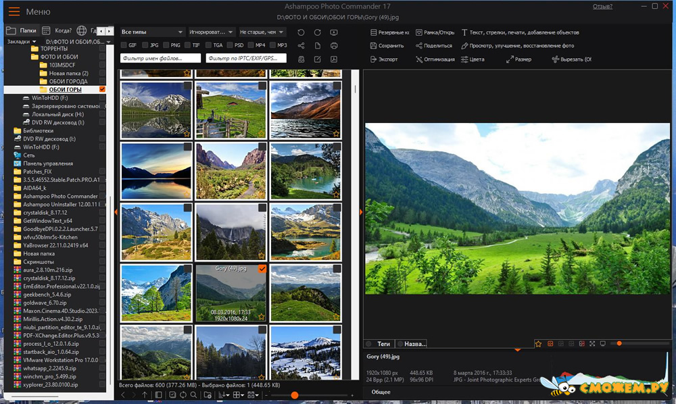Start slideshow with the play screen icon

334,32
